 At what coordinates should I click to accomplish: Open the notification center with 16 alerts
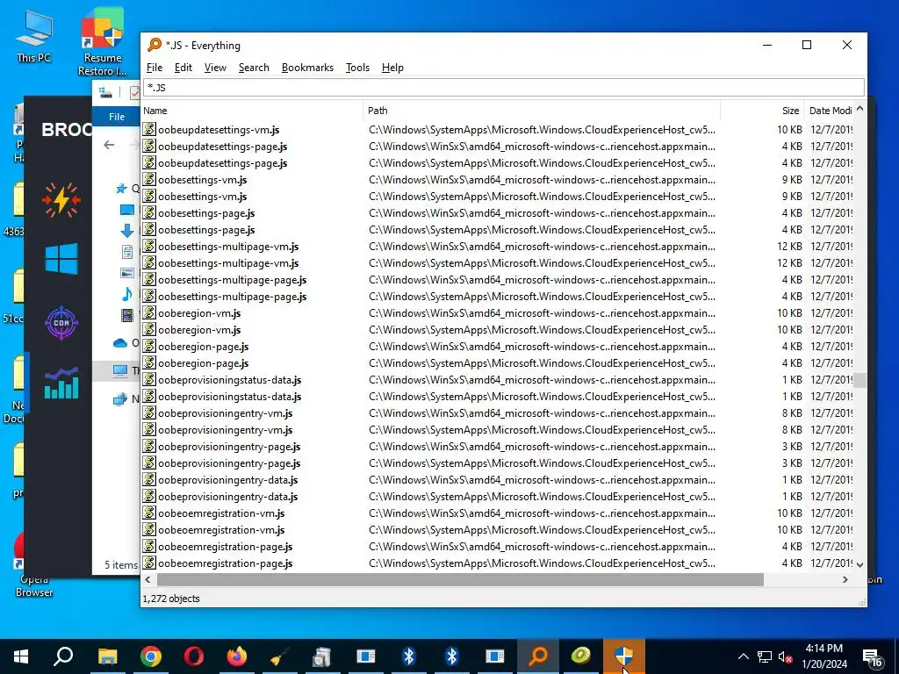point(873,657)
